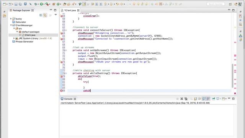Click the Previous Annotation icon
The image size is (245, 138).
click(111, 4)
